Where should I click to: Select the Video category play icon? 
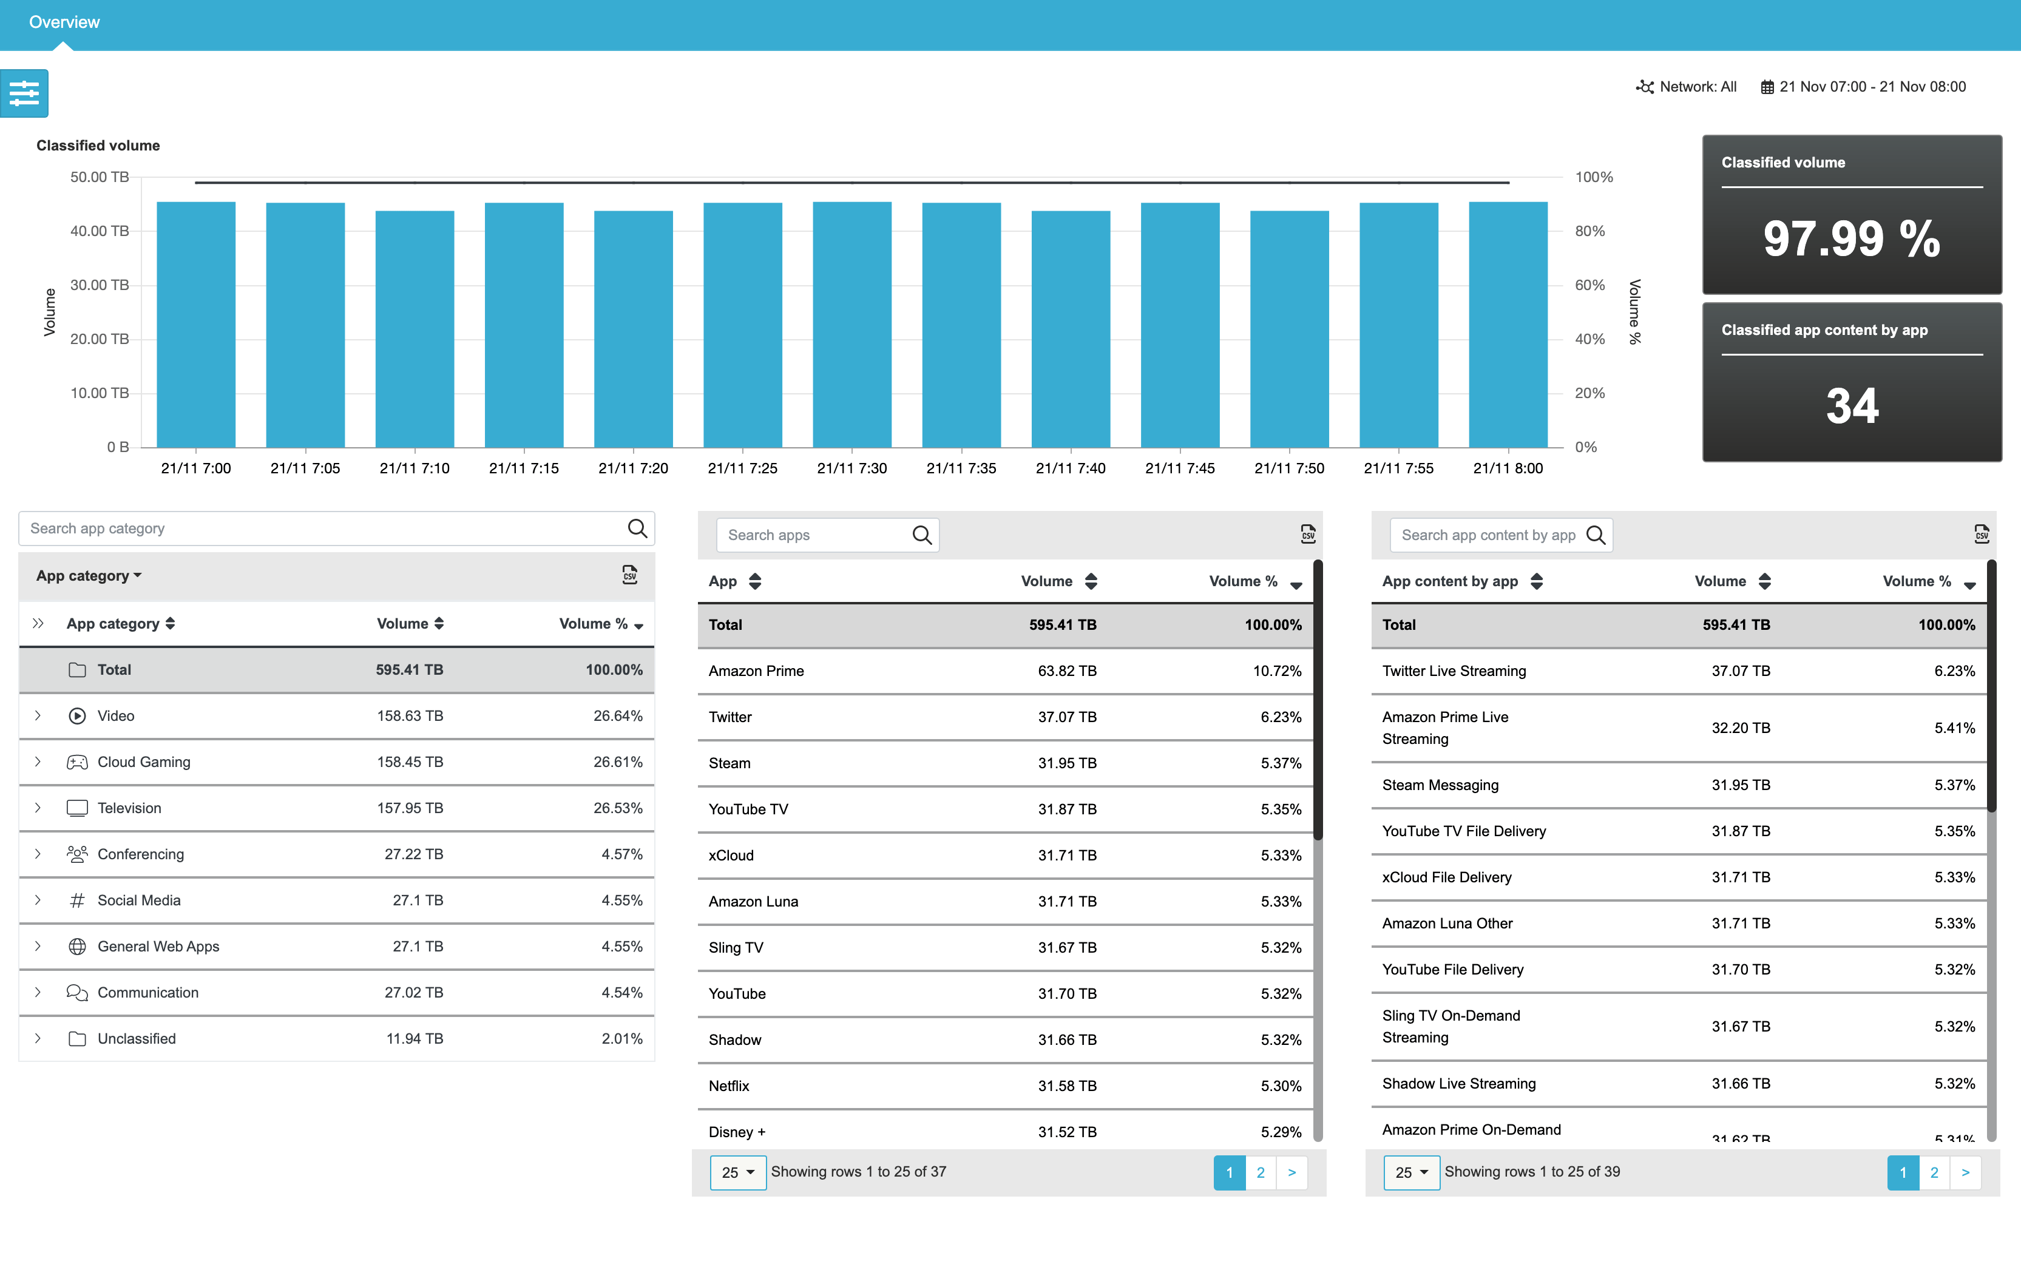77,715
